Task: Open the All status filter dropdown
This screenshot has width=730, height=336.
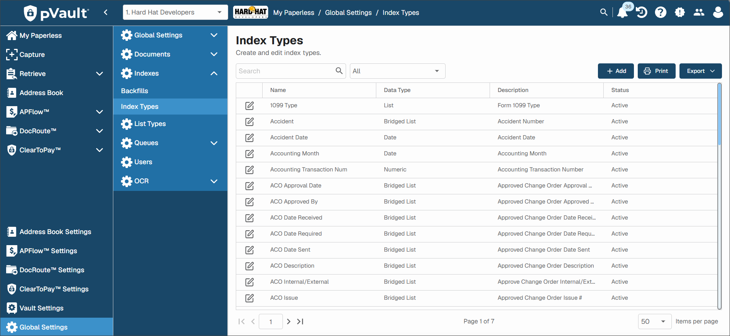Action: 397,71
